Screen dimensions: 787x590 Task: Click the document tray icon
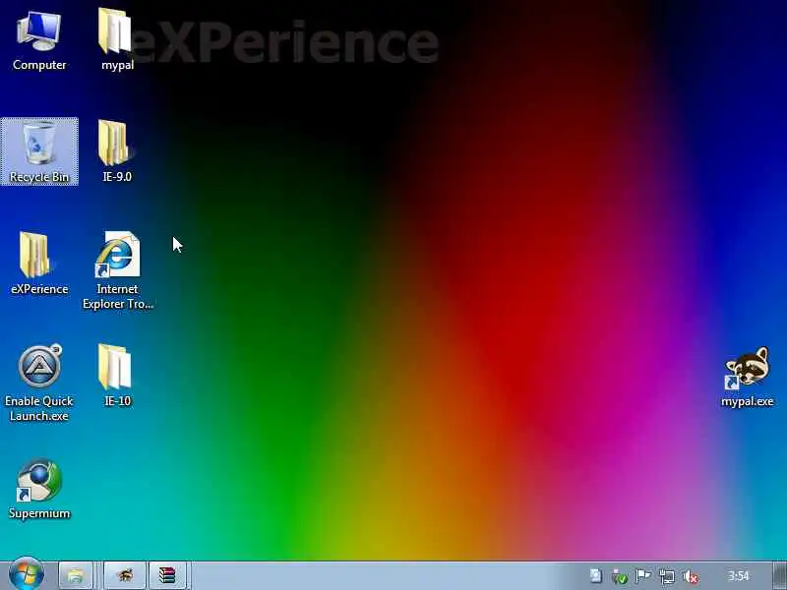pyautogui.click(x=596, y=576)
